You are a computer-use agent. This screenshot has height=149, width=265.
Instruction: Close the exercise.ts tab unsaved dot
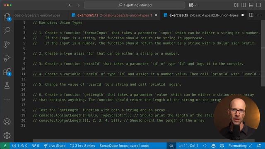coord(243,15)
